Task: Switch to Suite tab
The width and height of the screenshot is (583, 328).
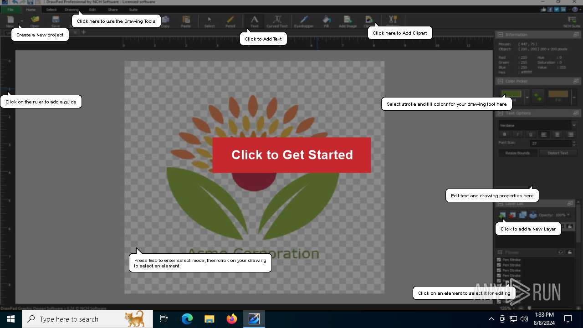Action: 133,10
